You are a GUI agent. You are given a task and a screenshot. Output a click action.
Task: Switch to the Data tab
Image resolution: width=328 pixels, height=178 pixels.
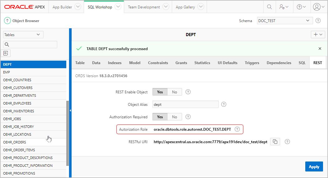(96, 63)
